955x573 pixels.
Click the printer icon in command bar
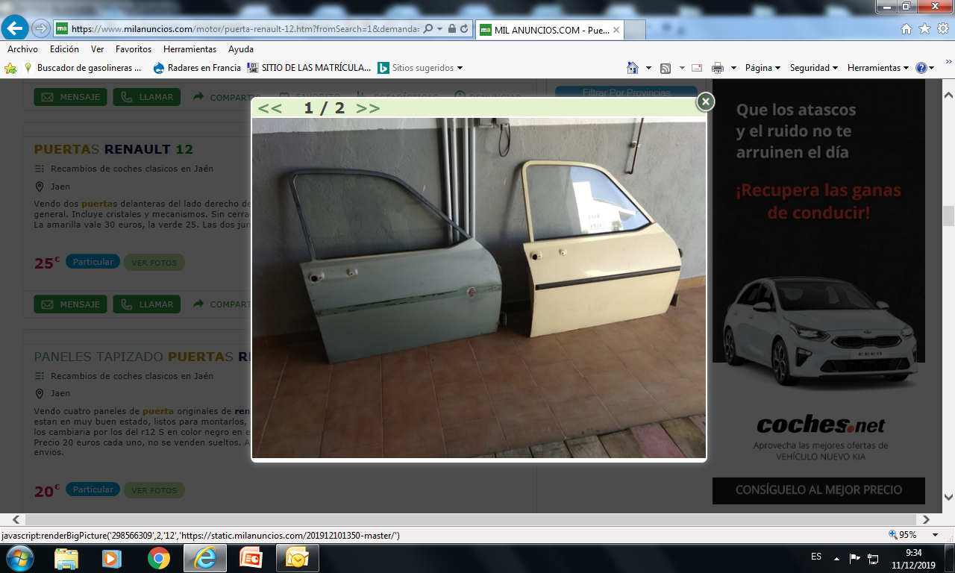click(717, 68)
